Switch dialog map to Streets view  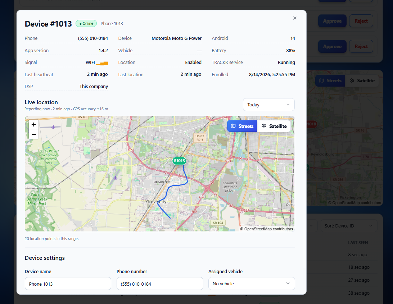click(x=242, y=126)
